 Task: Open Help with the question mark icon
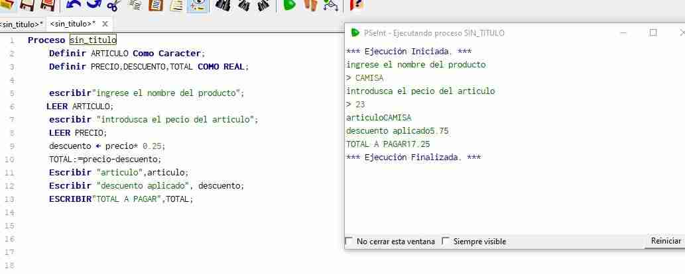tap(357, 5)
